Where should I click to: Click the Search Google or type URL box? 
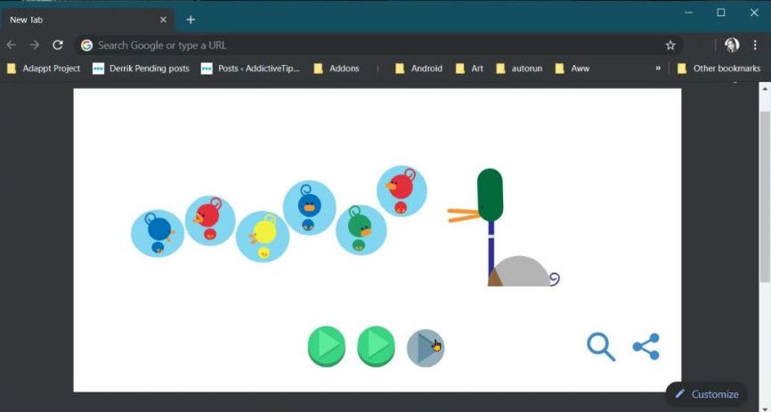pyautogui.click(x=356, y=44)
